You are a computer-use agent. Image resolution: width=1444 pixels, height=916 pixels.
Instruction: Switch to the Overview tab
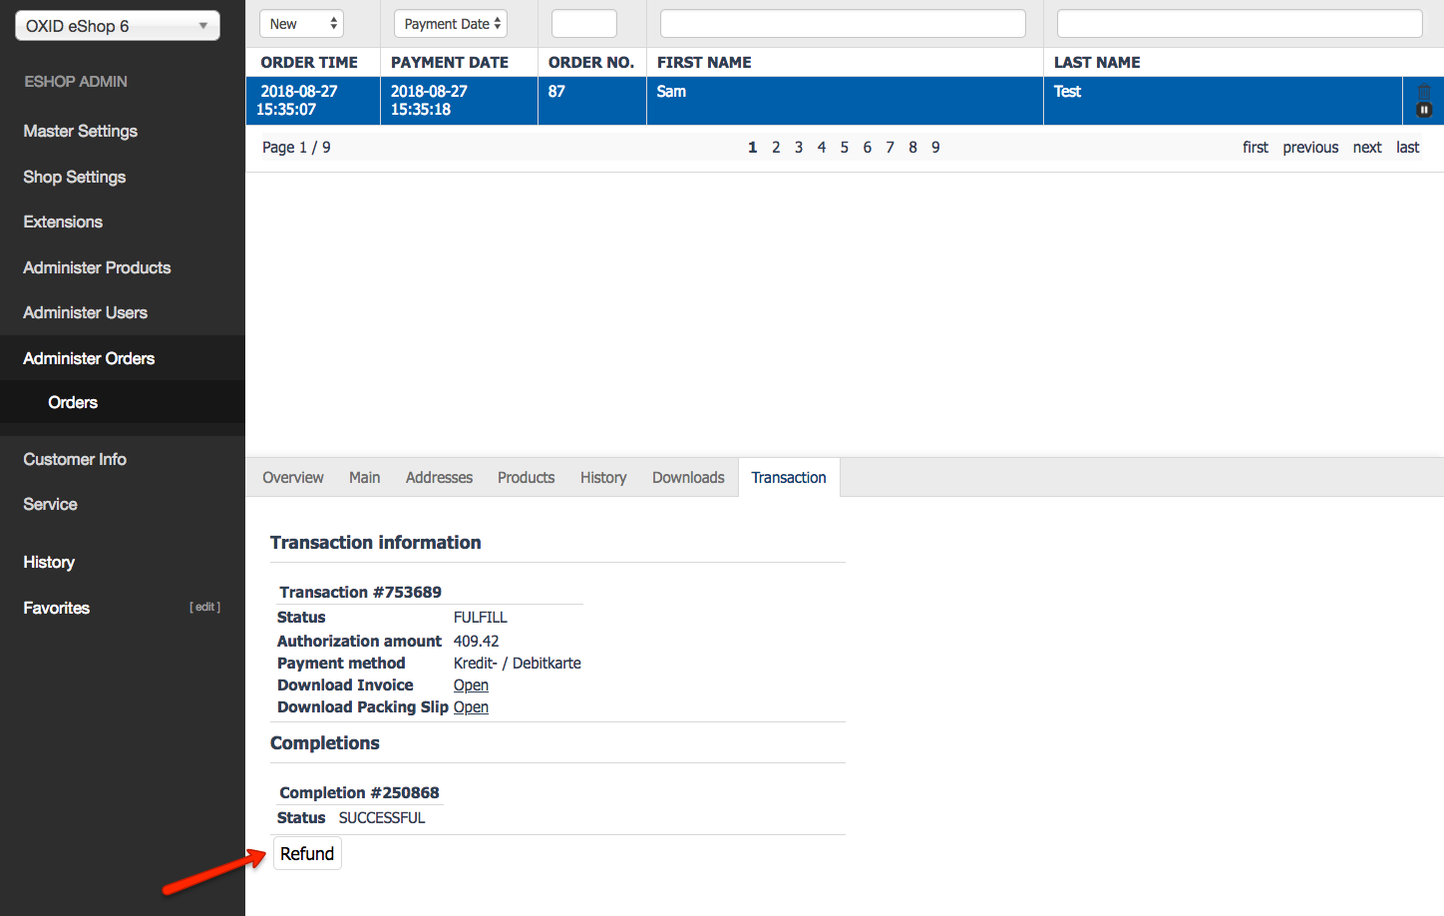292,477
